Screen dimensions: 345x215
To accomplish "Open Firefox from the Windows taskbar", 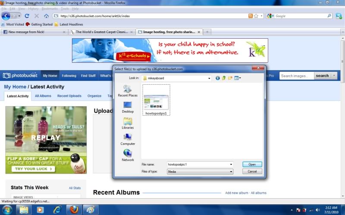I will pos(74,210).
